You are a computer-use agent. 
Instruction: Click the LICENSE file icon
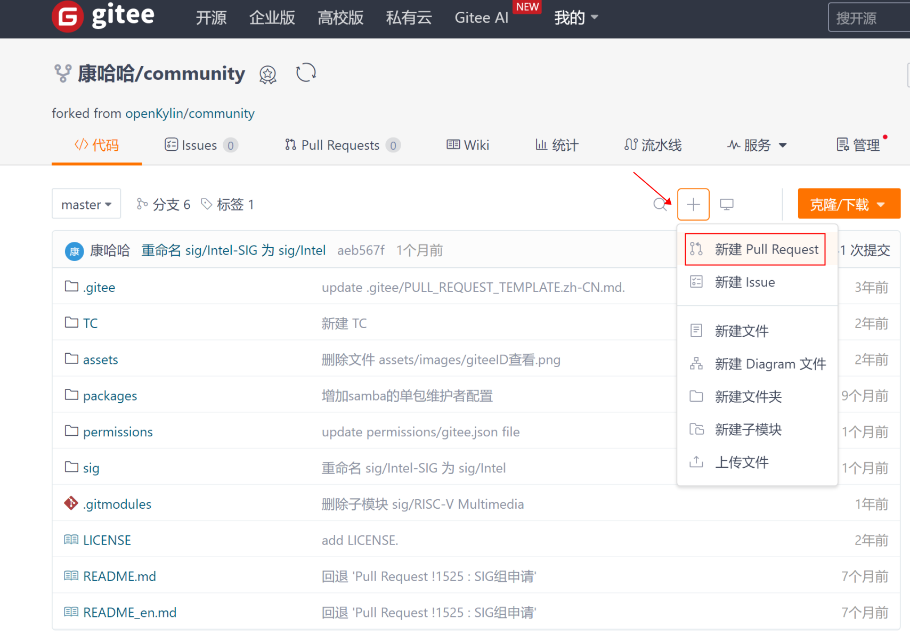pyautogui.click(x=71, y=540)
